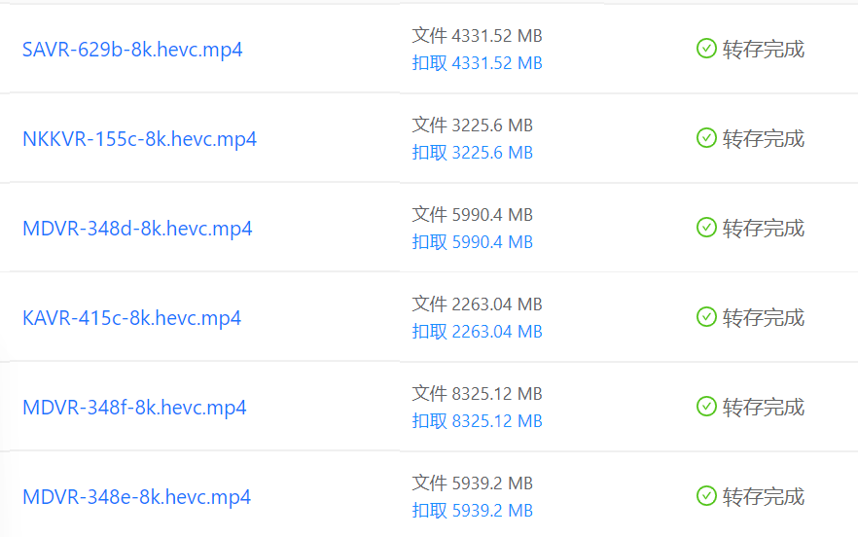Click green checkmark icon for MDVR-348f row
Image resolution: width=858 pixels, height=537 pixels.
pos(706,407)
